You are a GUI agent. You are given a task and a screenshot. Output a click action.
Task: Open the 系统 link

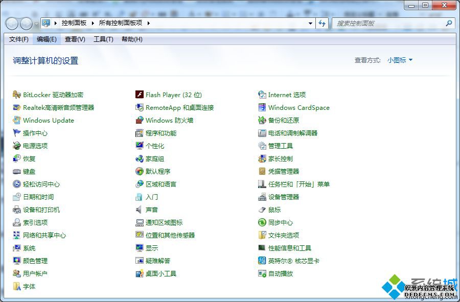point(29,248)
